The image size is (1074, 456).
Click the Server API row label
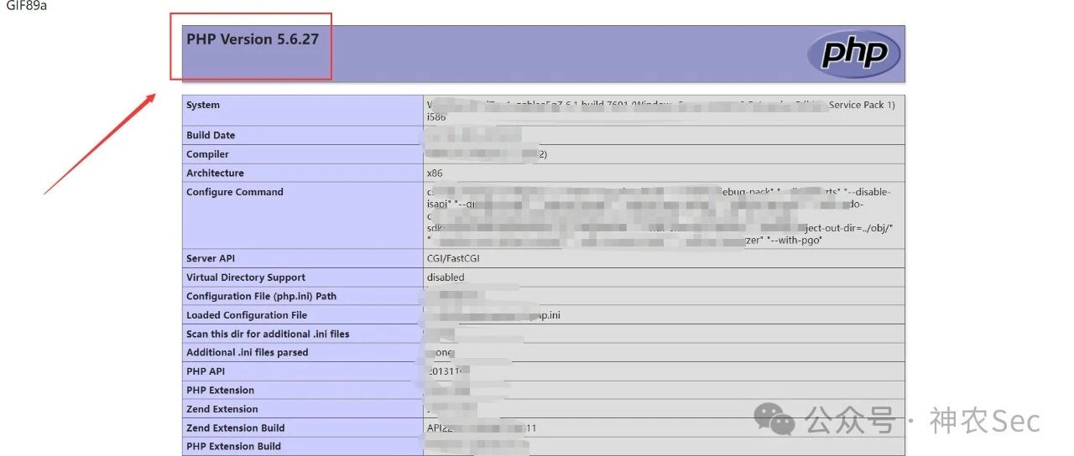tap(211, 258)
